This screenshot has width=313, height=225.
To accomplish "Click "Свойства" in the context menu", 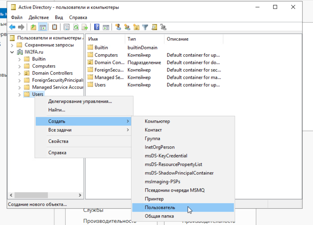I will coord(58,141).
